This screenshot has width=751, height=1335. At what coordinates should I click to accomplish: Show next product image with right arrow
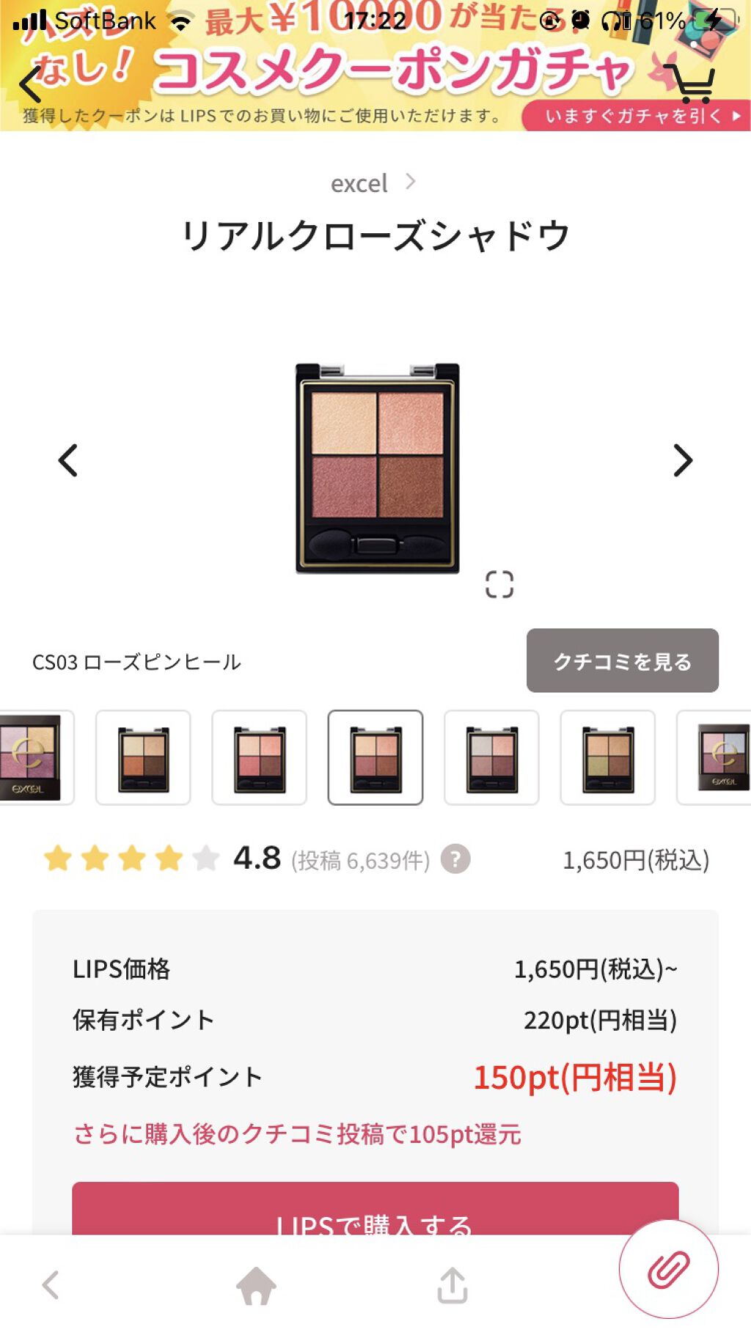point(683,460)
